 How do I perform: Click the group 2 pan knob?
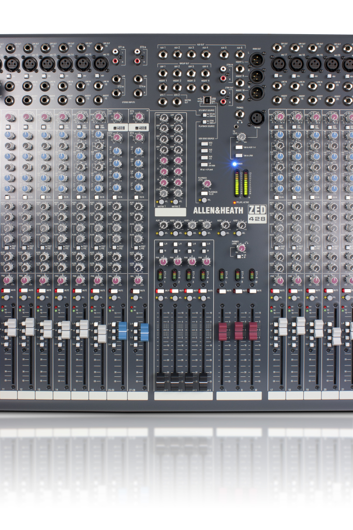(x=178, y=261)
